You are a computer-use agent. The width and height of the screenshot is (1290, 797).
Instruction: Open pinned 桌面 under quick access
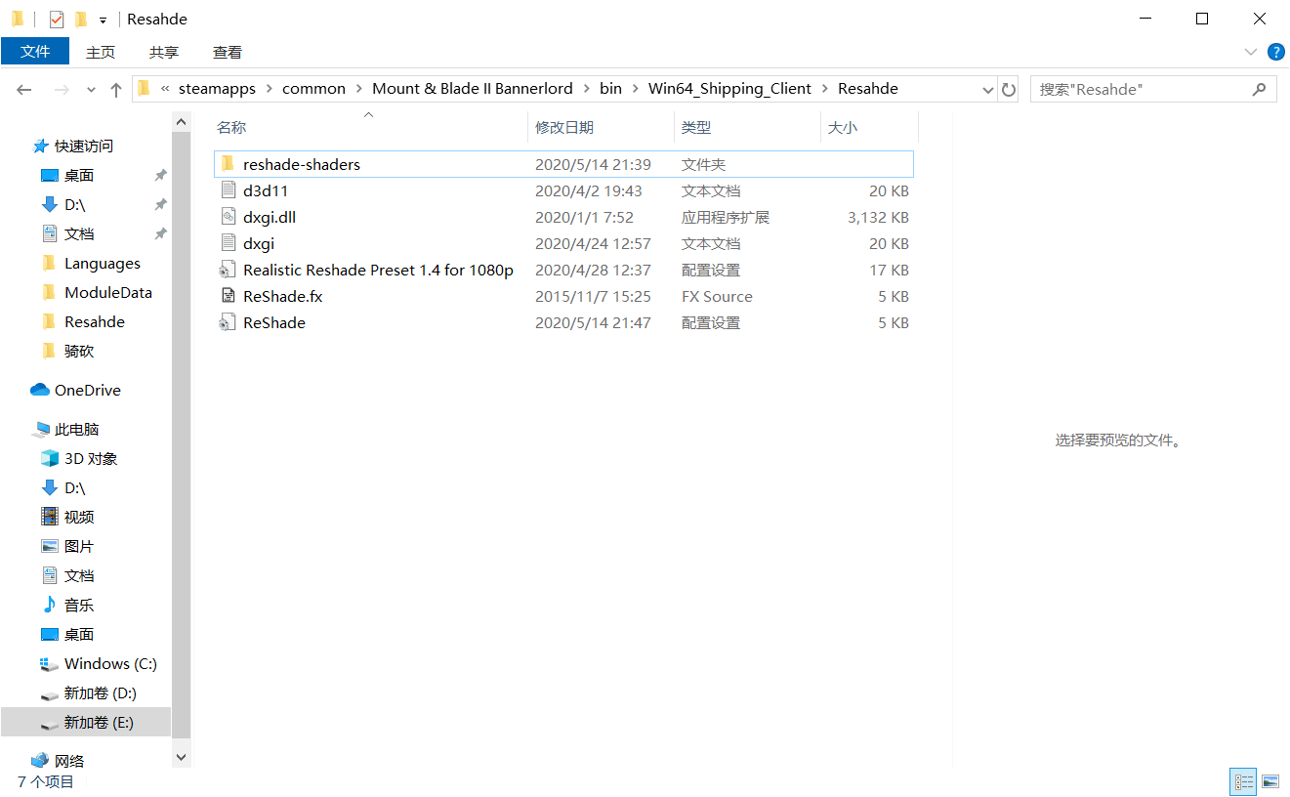pyautogui.click(x=79, y=175)
